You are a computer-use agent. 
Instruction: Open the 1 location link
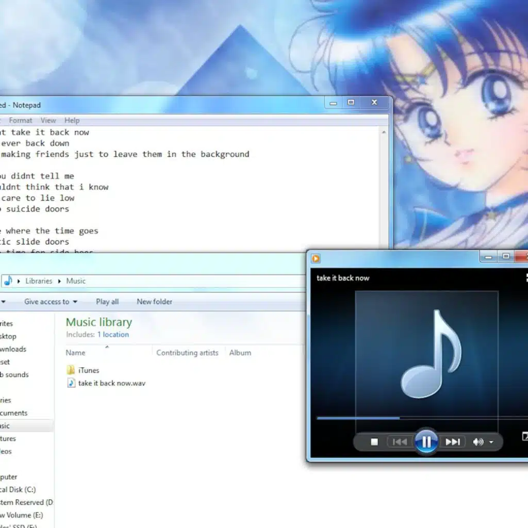(x=113, y=335)
